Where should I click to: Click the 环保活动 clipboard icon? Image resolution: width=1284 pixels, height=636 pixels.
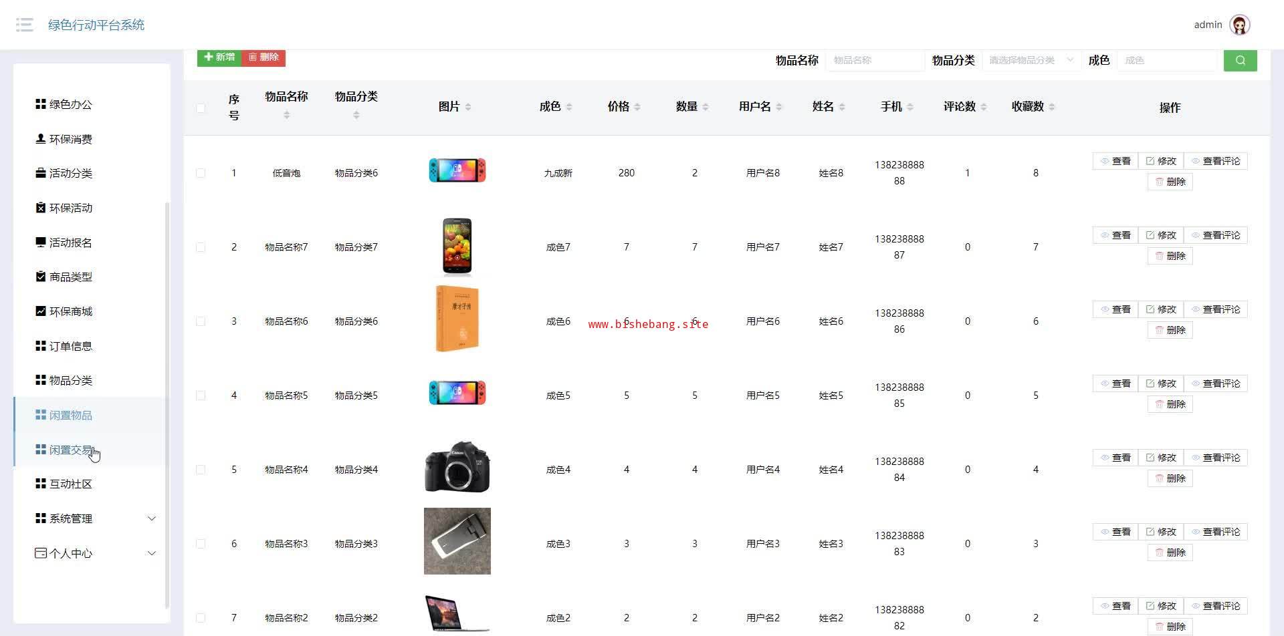(40, 208)
